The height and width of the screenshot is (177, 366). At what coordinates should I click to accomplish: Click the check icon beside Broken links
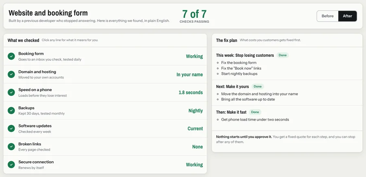point(11,147)
